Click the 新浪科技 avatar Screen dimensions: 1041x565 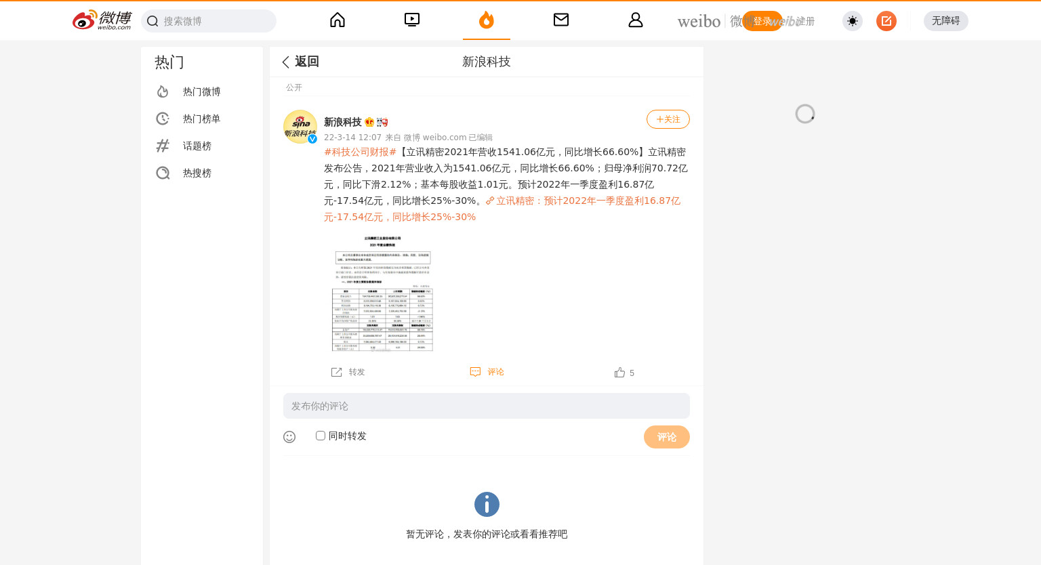click(300, 127)
